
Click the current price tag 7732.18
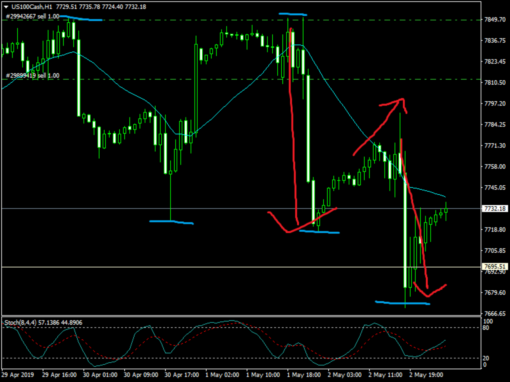point(495,208)
